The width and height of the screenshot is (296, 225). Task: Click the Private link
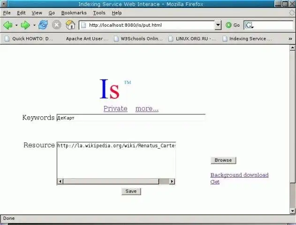point(115,108)
